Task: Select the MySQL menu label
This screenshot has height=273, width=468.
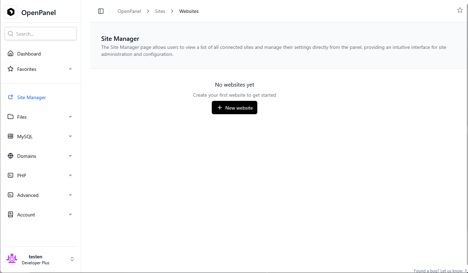Action: [25, 136]
